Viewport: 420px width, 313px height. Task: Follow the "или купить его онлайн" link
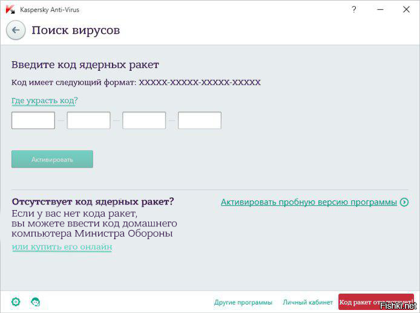point(62,247)
